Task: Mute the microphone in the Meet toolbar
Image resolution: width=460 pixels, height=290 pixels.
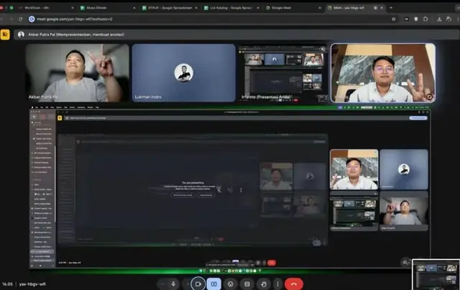Action: [173, 284]
